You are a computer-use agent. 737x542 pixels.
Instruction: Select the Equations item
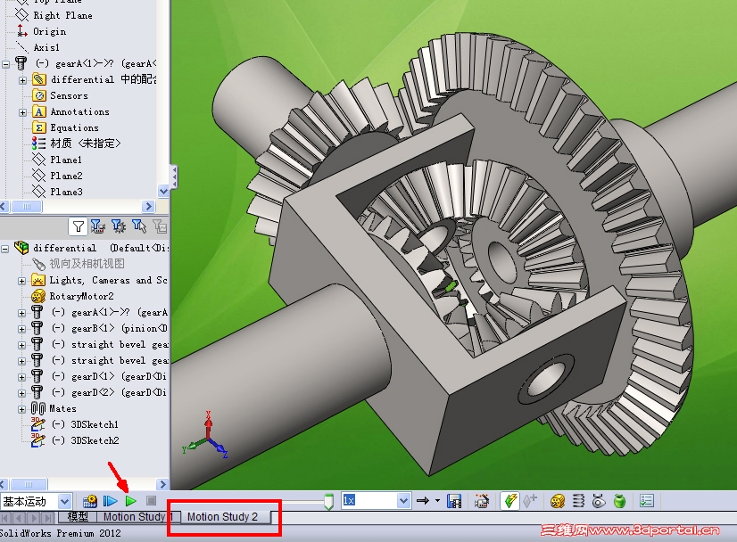pyautogui.click(x=74, y=127)
